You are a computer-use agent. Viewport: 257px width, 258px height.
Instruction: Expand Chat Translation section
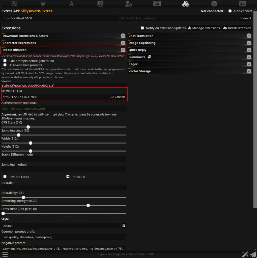(x=190, y=36)
